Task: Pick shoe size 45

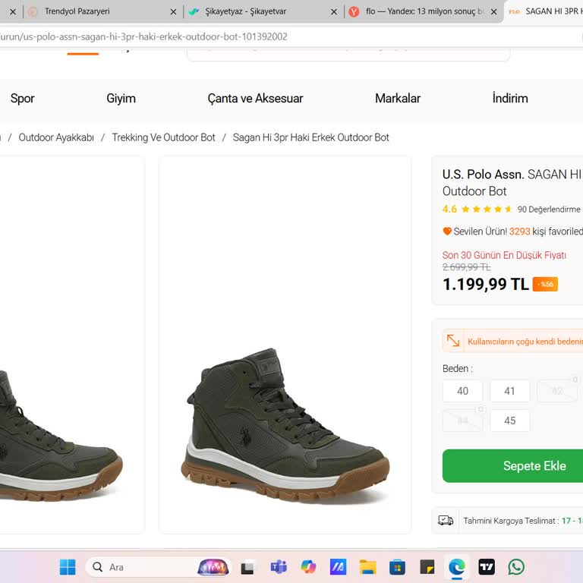Action: pos(509,421)
